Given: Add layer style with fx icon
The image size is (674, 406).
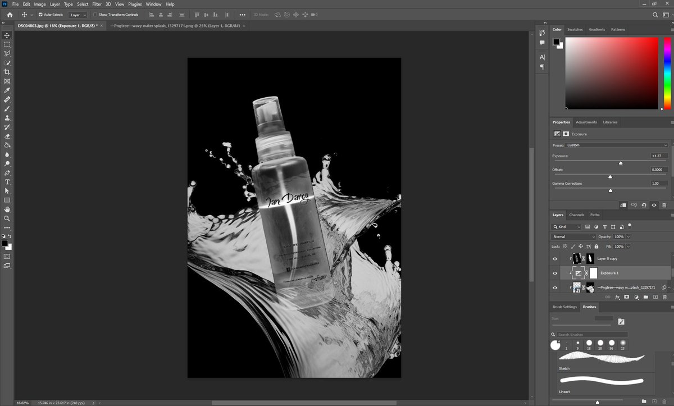Looking at the screenshot, I should click(x=617, y=296).
